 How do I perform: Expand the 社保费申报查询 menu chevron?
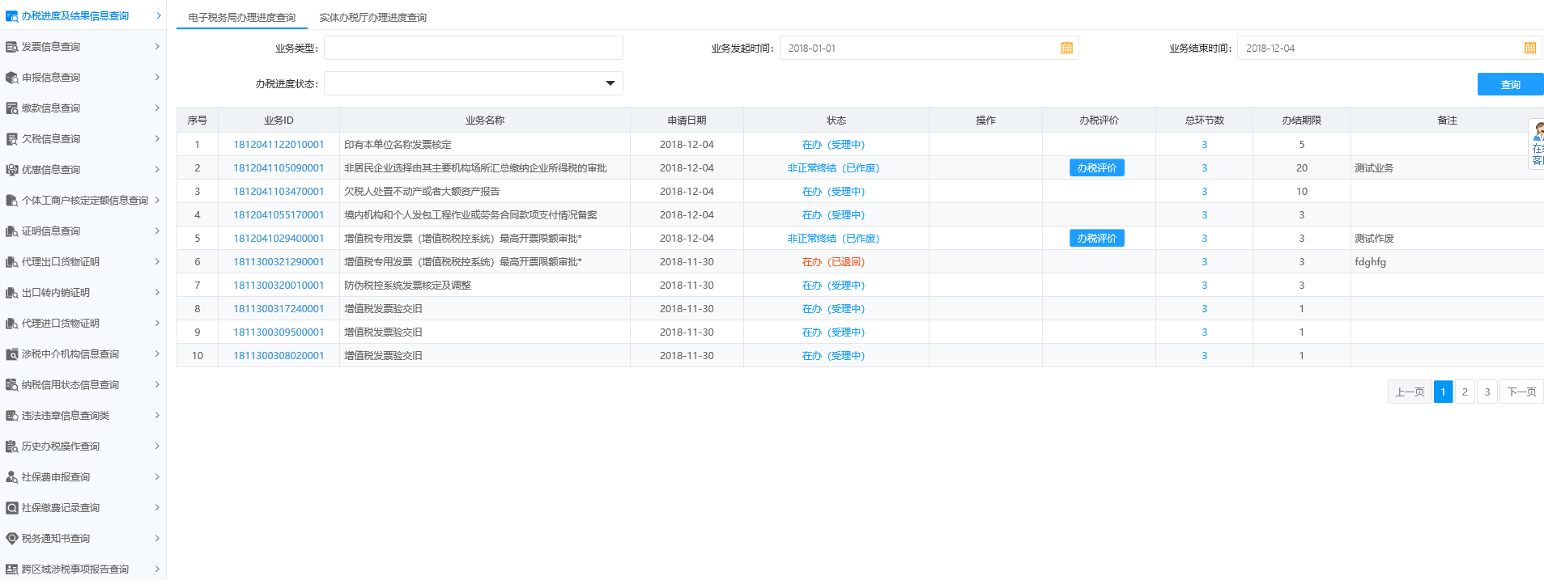(157, 476)
